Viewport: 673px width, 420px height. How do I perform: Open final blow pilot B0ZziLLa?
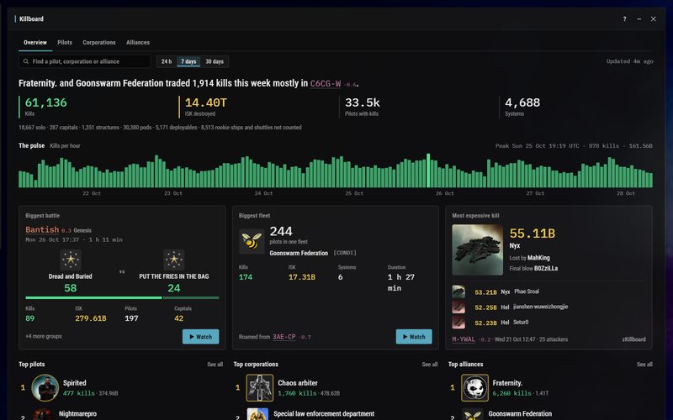point(546,268)
